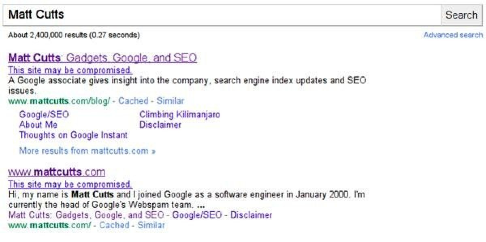Click first 'This site may be compromised' warning
The height and width of the screenshot is (242, 486).
[70, 70]
